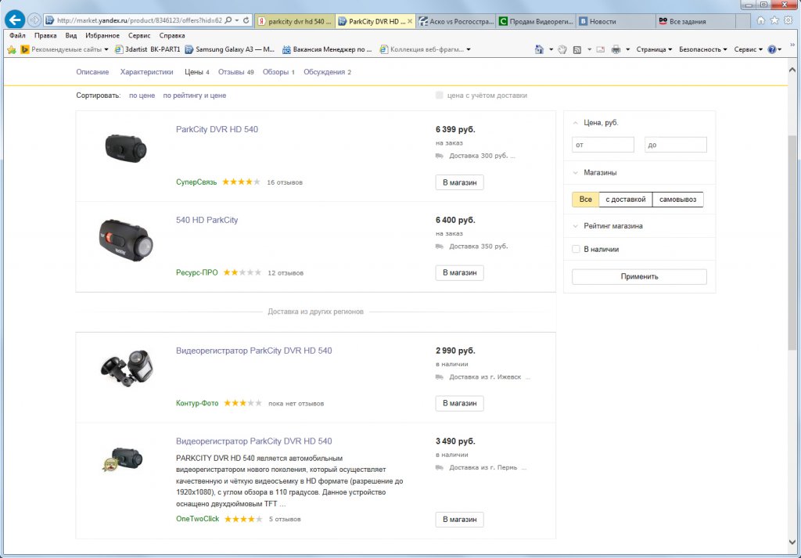Image resolution: width=801 pixels, height=558 pixels.
Task: Click the RSS feeds icon in command bar
Action: click(x=577, y=49)
